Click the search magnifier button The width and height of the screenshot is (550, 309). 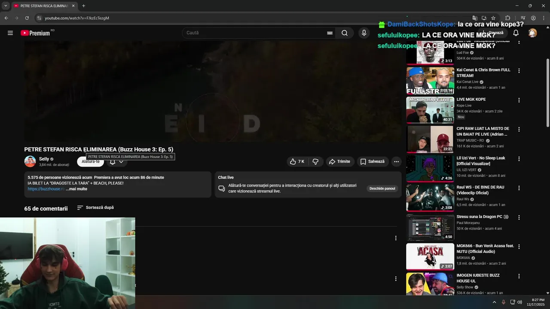pos(345,33)
